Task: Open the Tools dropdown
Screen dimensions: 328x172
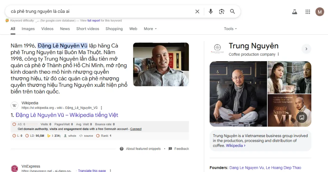Action: point(230,29)
